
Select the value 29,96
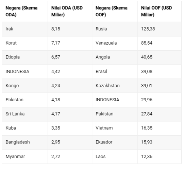pos(147,100)
